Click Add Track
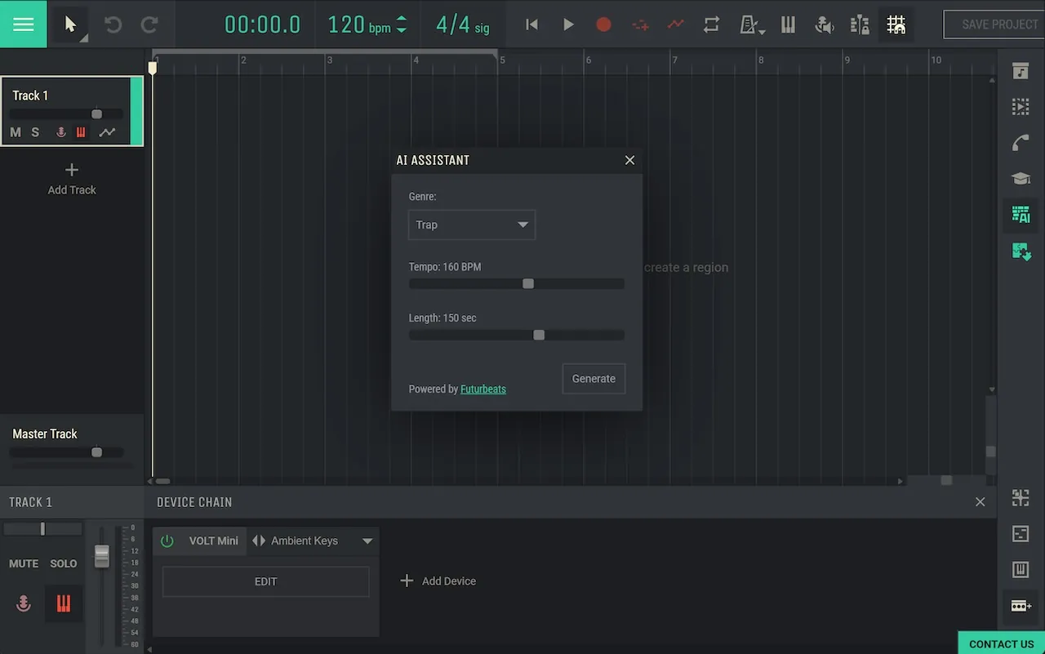The width and height of the screenshot is (1045, 654). click(72, 179)
